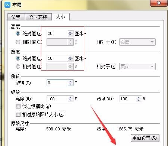Select 相对值 radio under 宽度
This screenshot has width=168, height=146.
[x=18, y=66]
